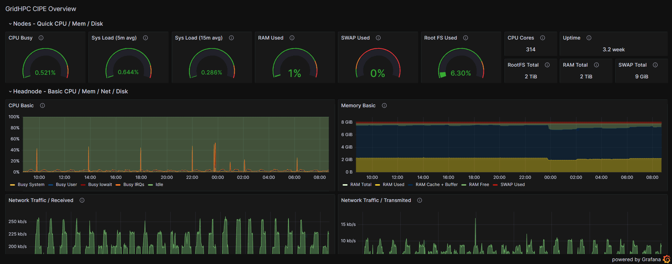
Task: Click the powered by Grafana link
Action: [636, 259]
